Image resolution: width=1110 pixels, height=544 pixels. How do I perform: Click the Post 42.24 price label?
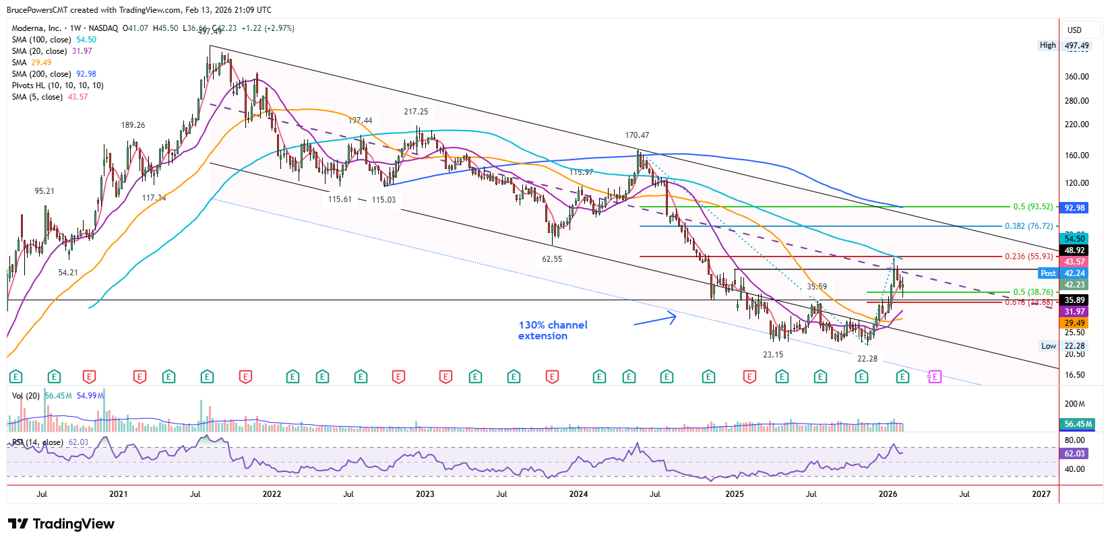(x=1063, y=273)
